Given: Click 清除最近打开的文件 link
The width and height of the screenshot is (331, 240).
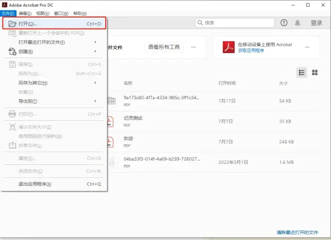Looking at the screenshot, I should 297,232.
